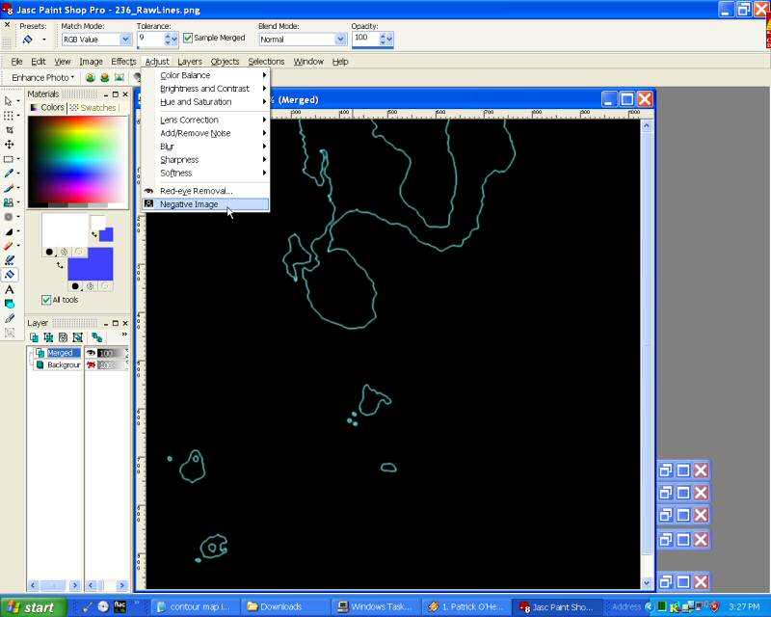This screenshot has height=617, width=771.
Task: Choose Negative Image from the Adjust menu
Action: (189, 204)
